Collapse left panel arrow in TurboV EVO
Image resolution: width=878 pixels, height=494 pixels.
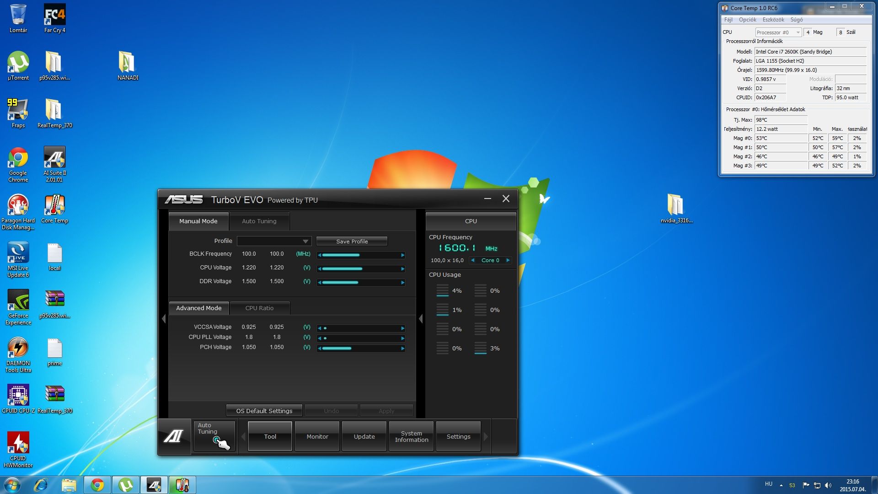click(x=164, y=319)
